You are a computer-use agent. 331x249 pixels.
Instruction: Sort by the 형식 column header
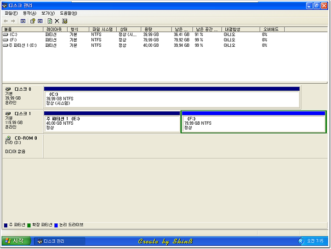coord(78,29)
